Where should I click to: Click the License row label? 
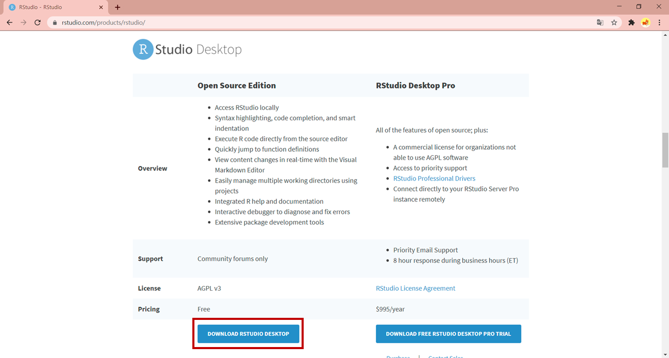(x=149, y=288)
